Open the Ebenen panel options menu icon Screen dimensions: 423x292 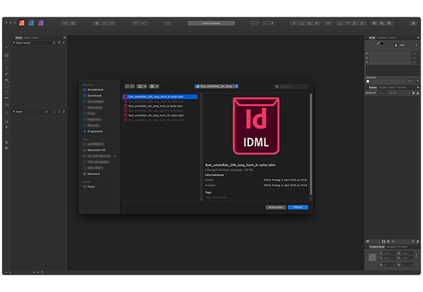(418, 87)
